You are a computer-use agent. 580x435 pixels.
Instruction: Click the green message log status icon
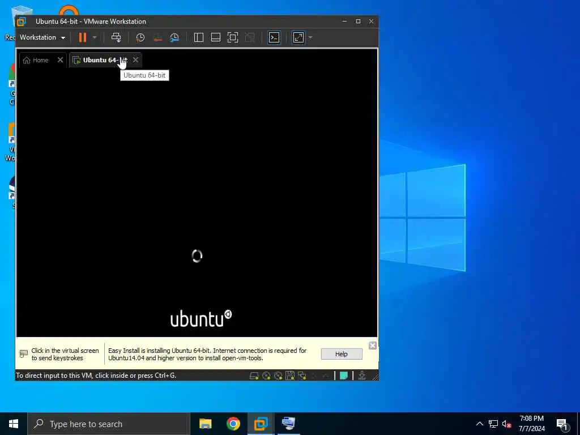pos(344,376)
